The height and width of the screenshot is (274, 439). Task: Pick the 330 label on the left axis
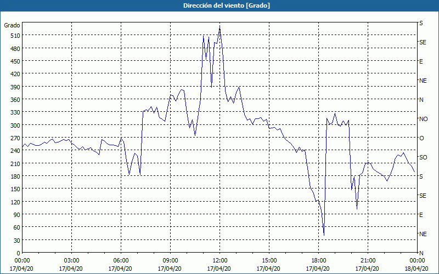[x=15, y=112]
